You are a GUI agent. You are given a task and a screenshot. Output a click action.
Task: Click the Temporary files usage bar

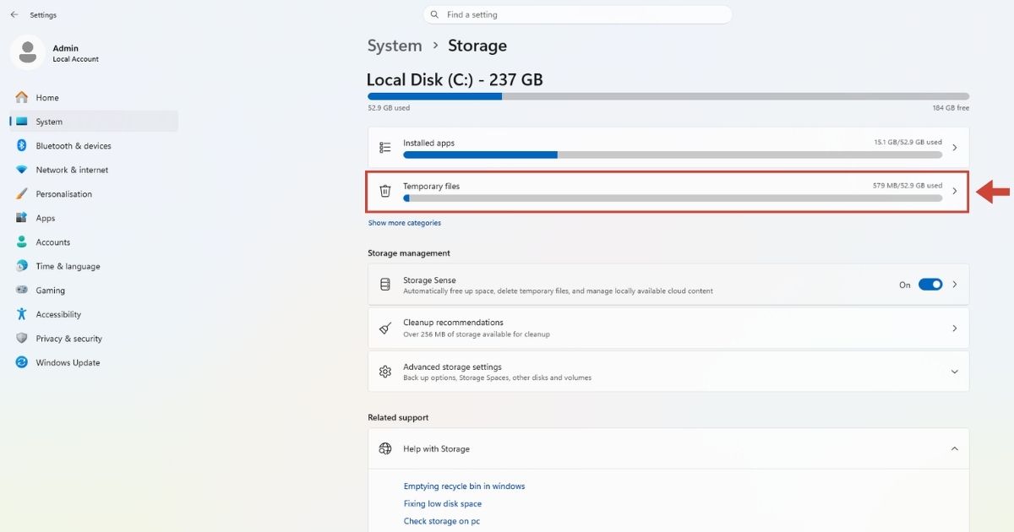click(x=673, y=198)
